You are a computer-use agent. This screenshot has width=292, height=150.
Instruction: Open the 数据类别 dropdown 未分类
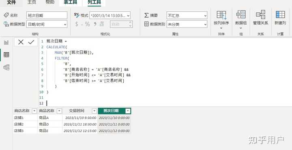(187, 24)
